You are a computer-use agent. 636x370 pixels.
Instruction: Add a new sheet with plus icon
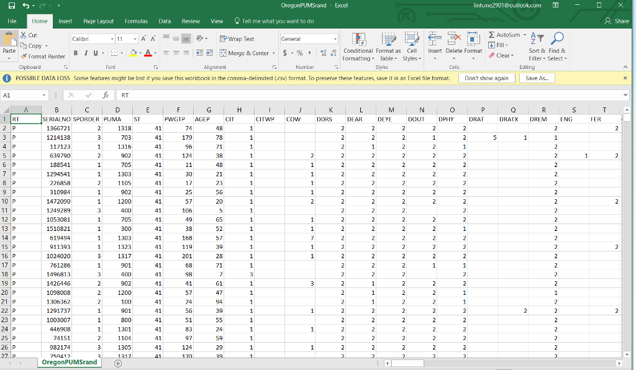tap(117, 363)
